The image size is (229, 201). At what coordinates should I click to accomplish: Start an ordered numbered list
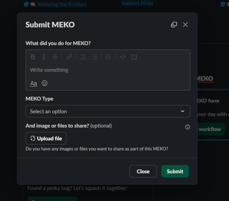point(83,57)
